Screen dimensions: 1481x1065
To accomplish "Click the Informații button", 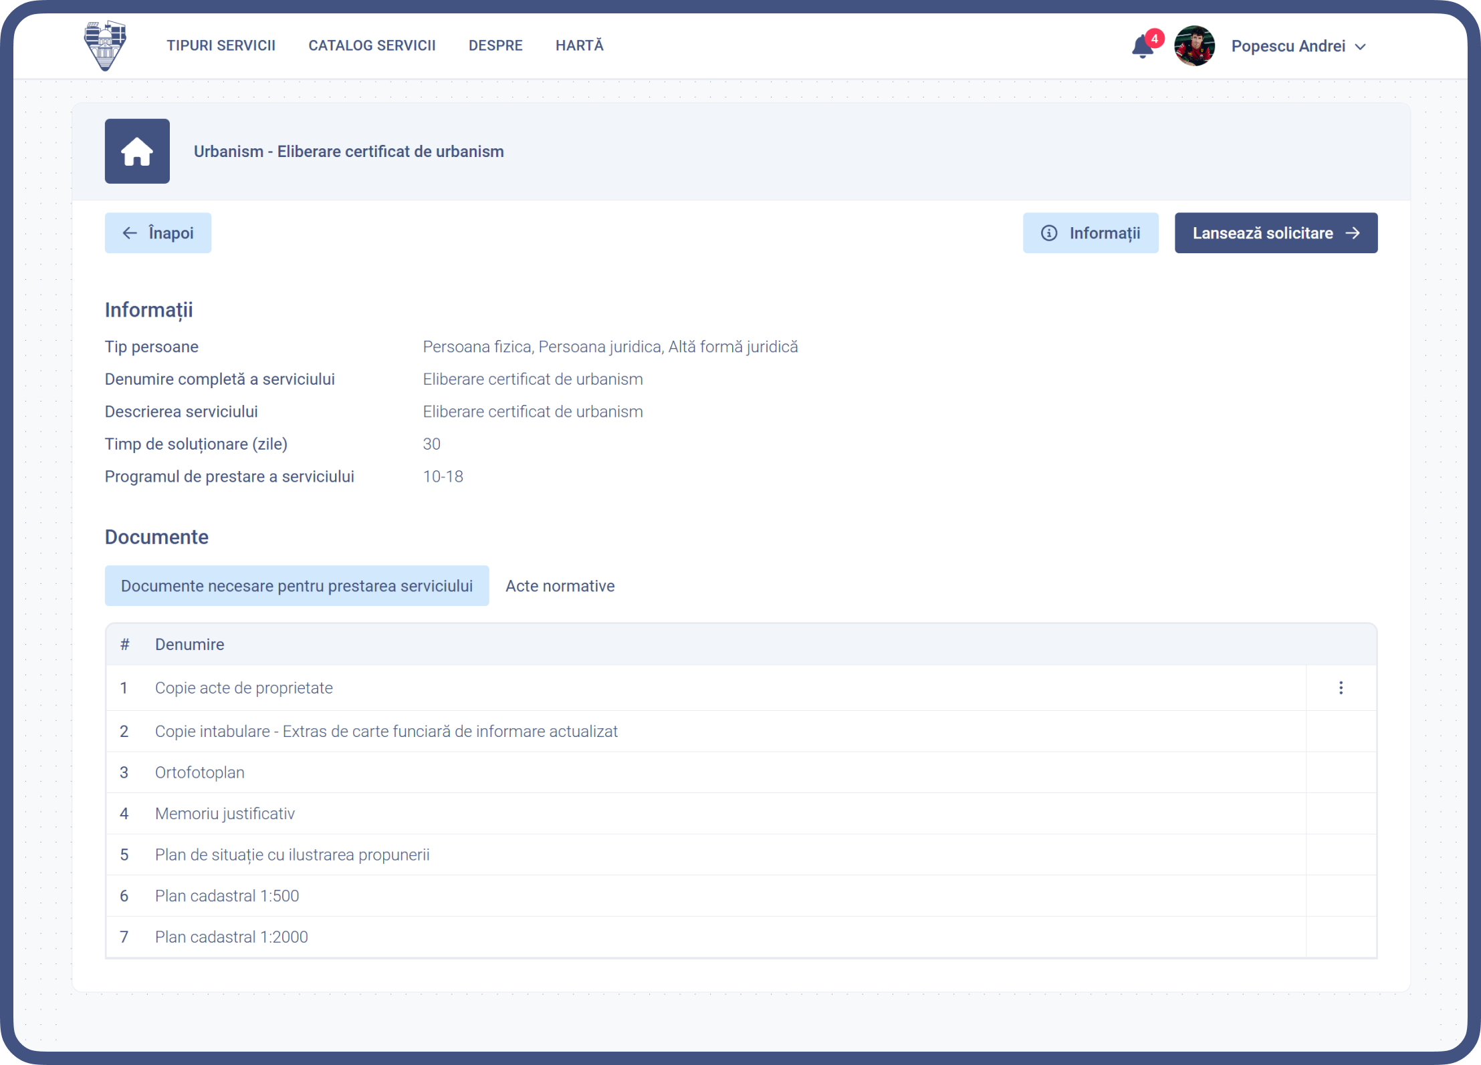I will pyautogui.click(x=1091, y=233).
